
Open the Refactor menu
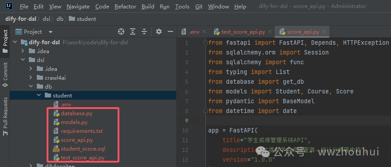[125, 7]
